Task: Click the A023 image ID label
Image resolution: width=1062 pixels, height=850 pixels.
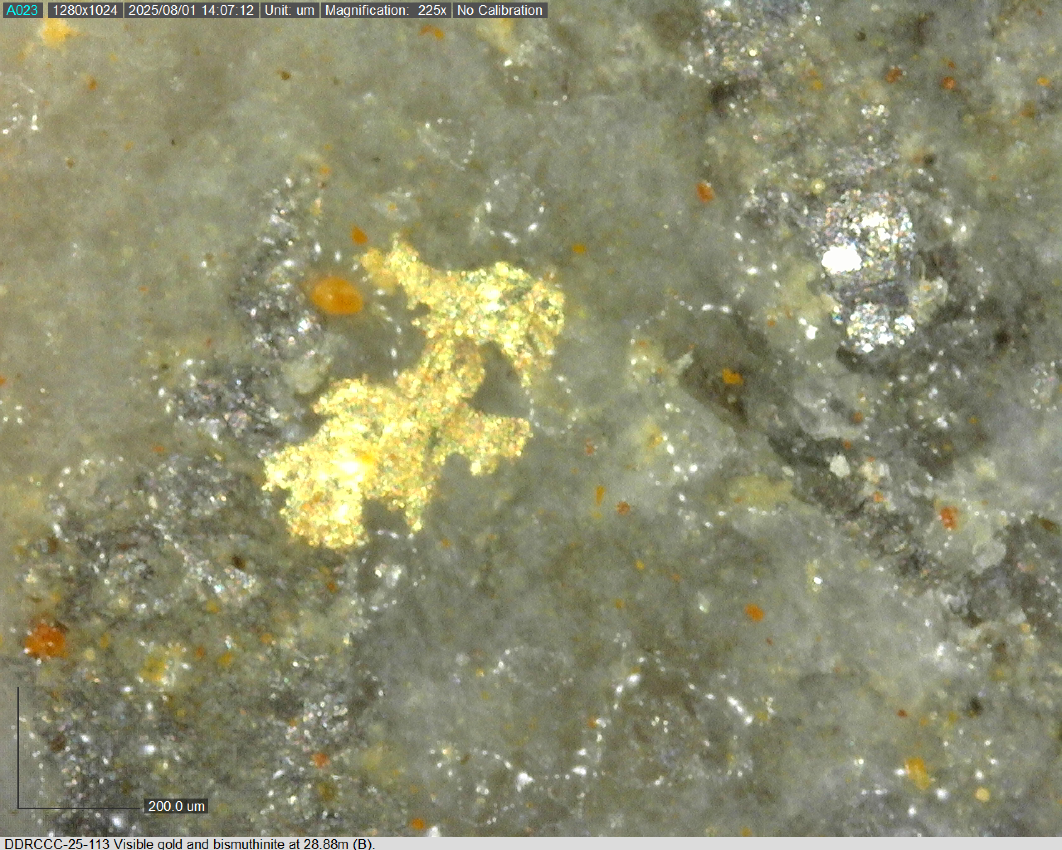Action: (x=23, y=10)
